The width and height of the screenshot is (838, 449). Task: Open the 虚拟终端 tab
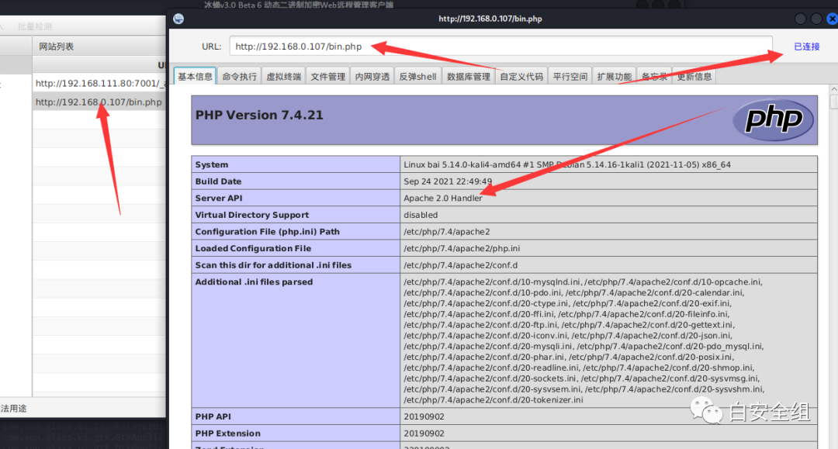(284, 76)
